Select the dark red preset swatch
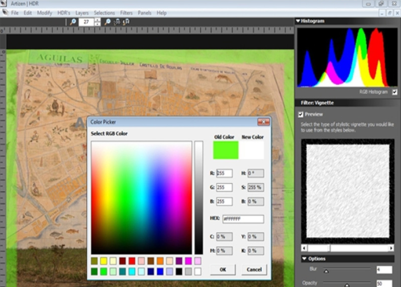This screenshot has width=401, height=287. [x=122, y=261]
